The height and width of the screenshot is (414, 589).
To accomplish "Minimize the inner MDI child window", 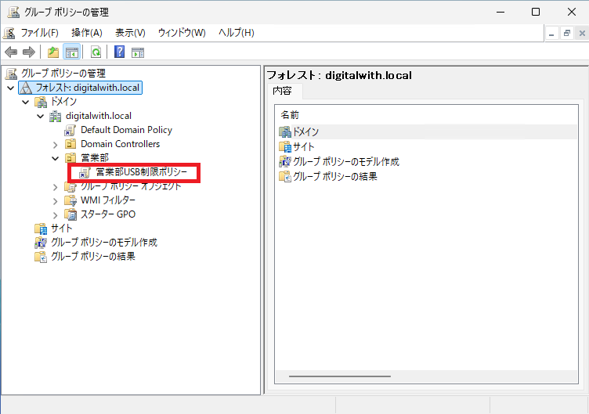I will pyautogui.click(x=551, y=34).
